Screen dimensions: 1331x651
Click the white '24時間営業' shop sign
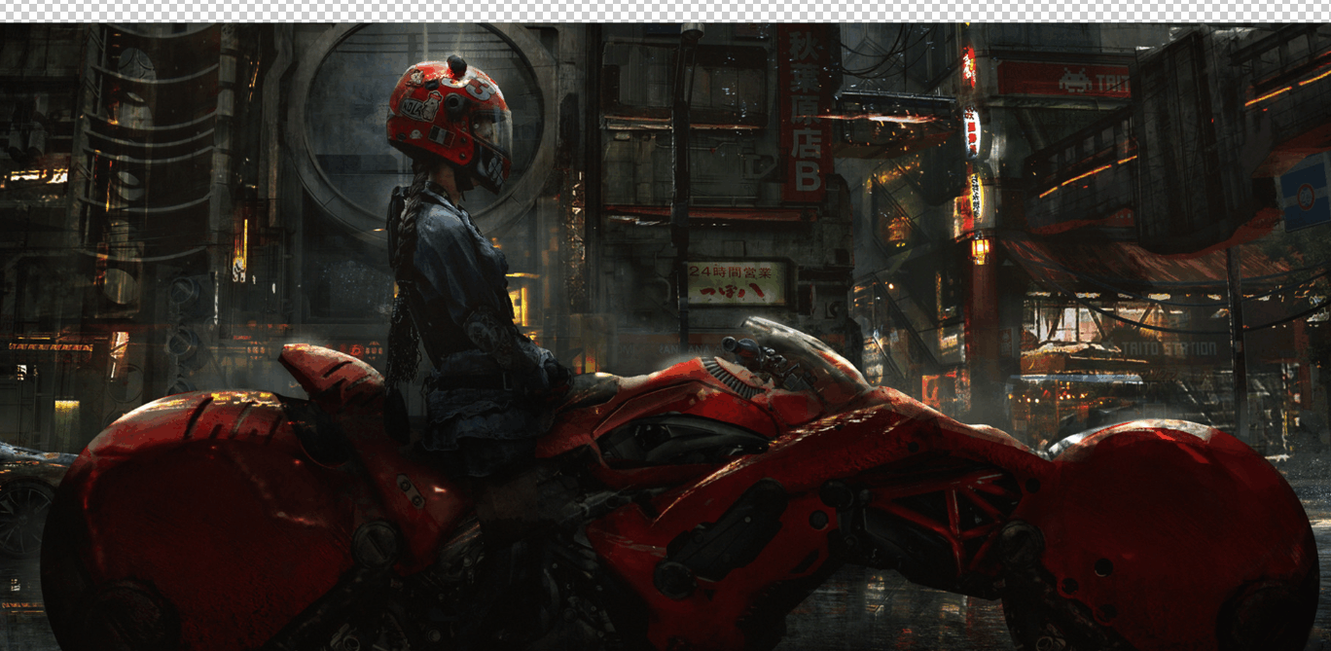(737, 283)
